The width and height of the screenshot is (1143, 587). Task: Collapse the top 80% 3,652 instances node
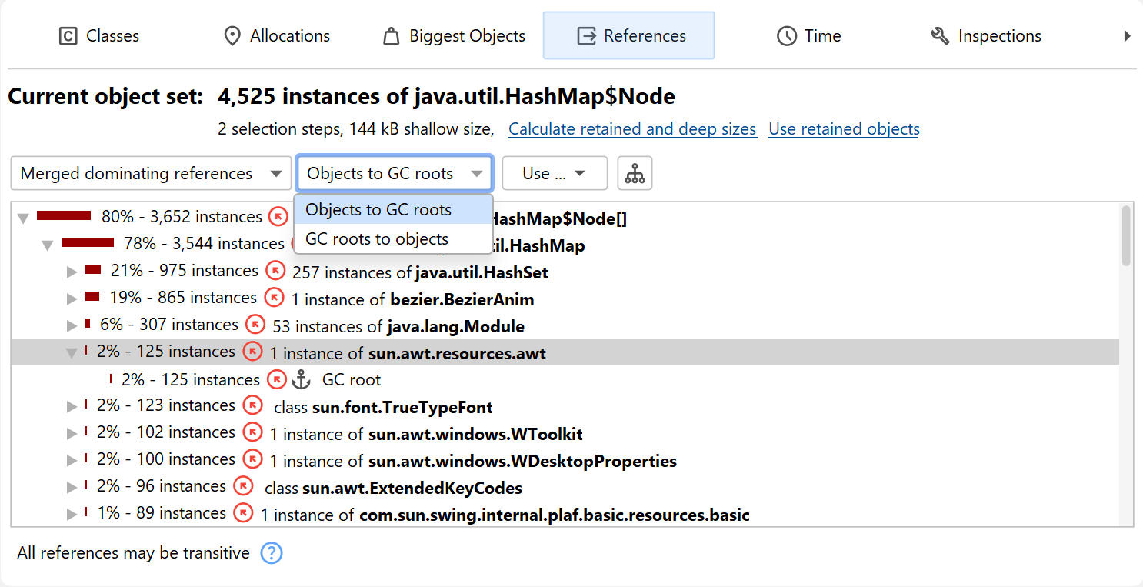[x=23, y=218]
